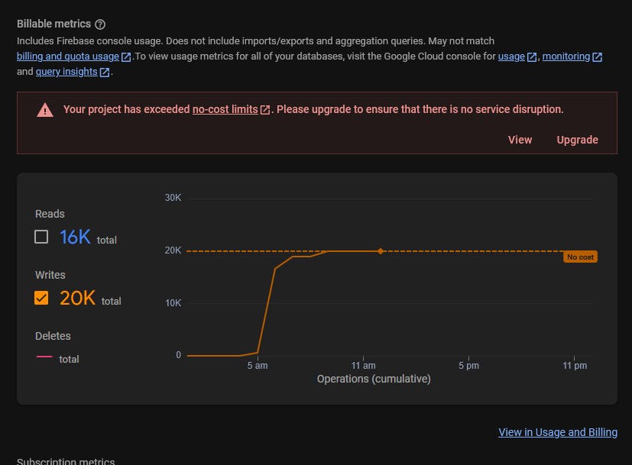
Task: Uncheck the Writes checkbox
Action: [x=41, y=298]
